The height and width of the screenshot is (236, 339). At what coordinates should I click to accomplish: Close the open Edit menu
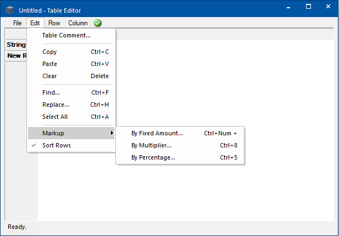pos(35,23)
